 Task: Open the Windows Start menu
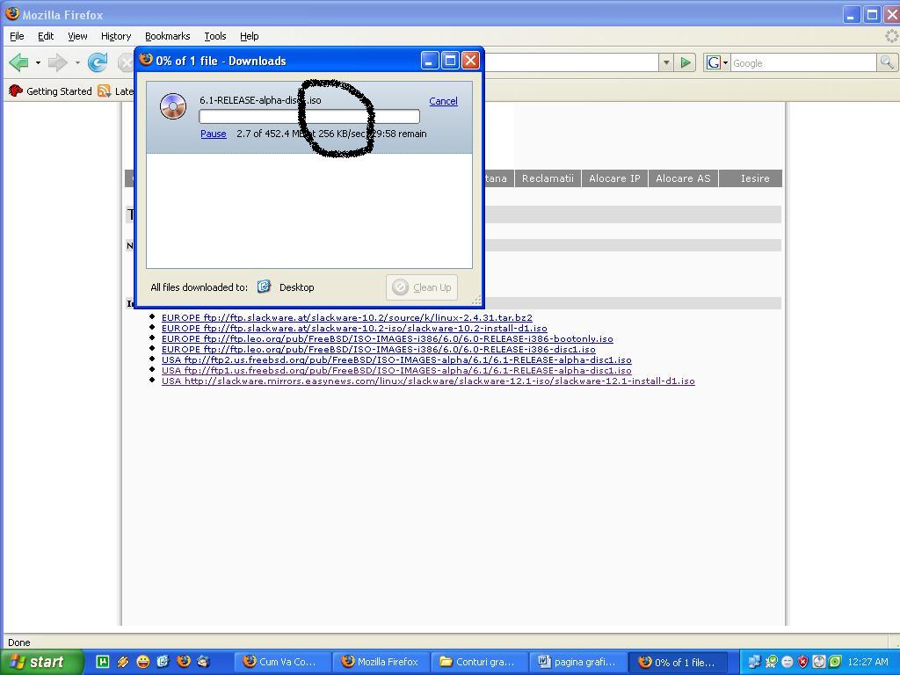tap(41, 662)
